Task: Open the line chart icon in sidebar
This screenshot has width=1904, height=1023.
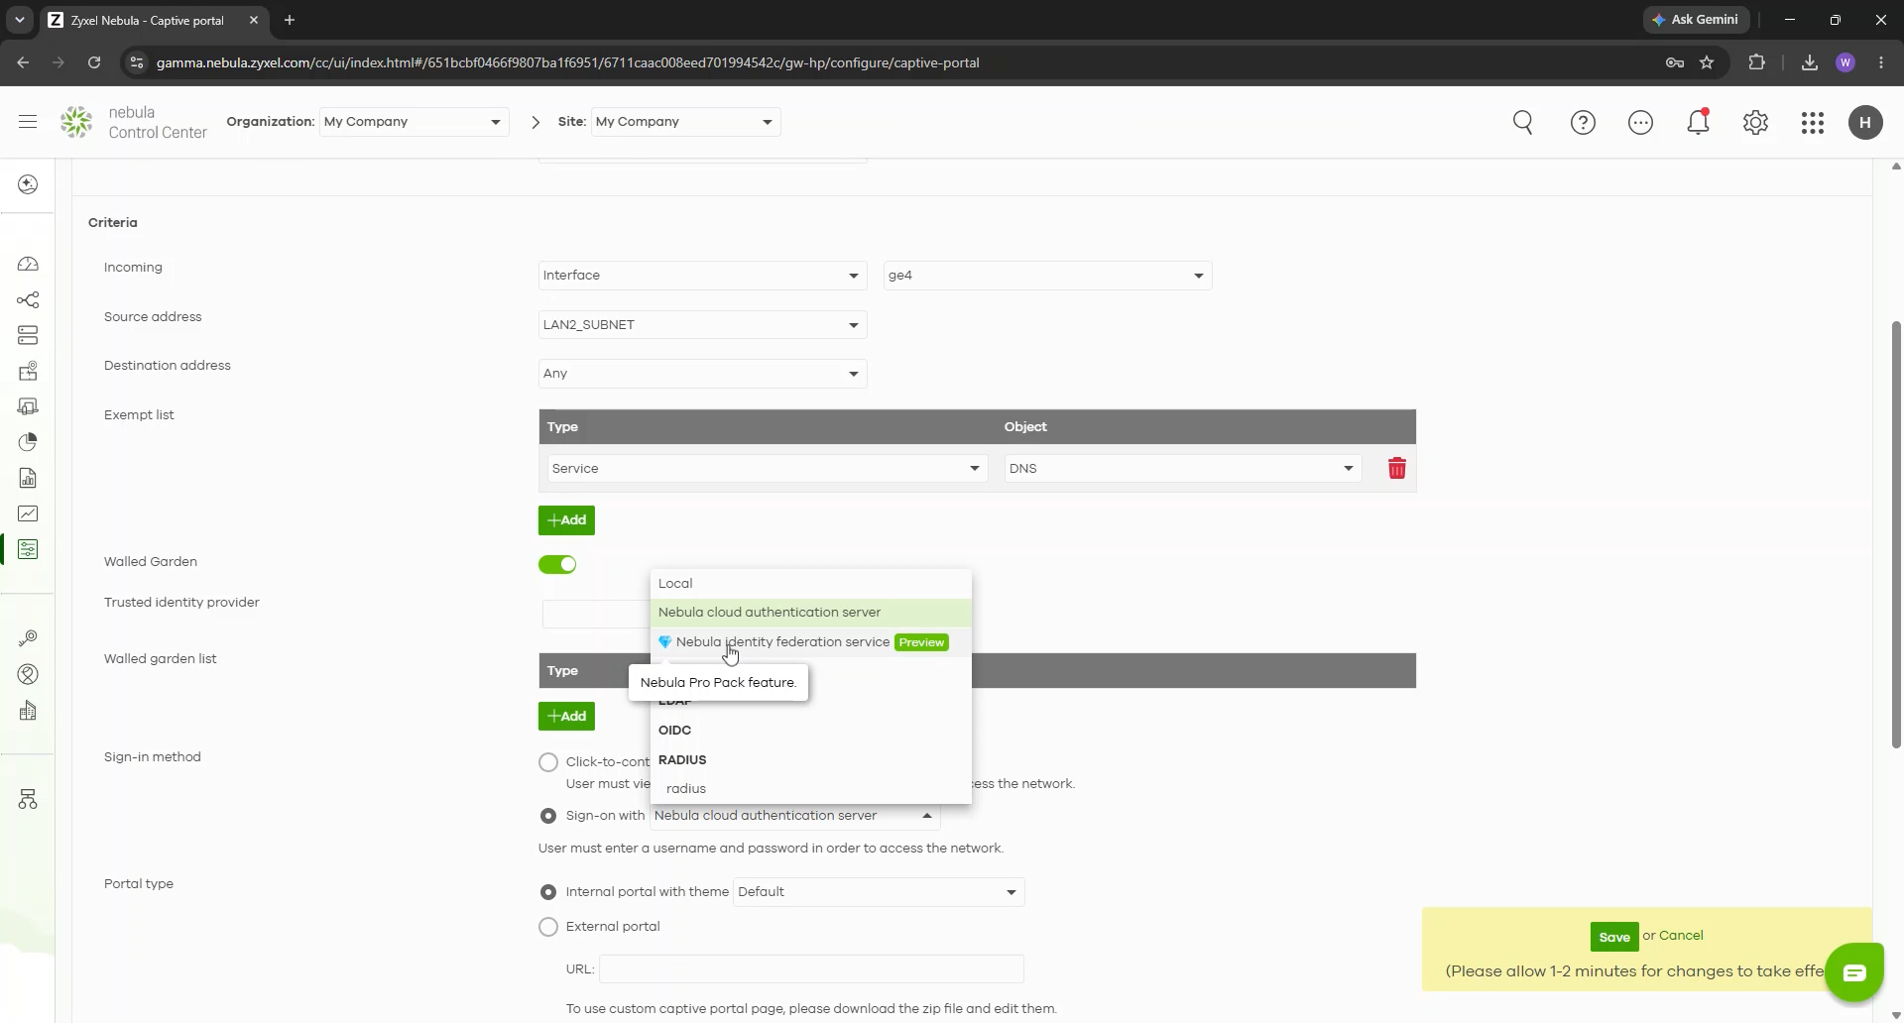Action: point(28,513)
